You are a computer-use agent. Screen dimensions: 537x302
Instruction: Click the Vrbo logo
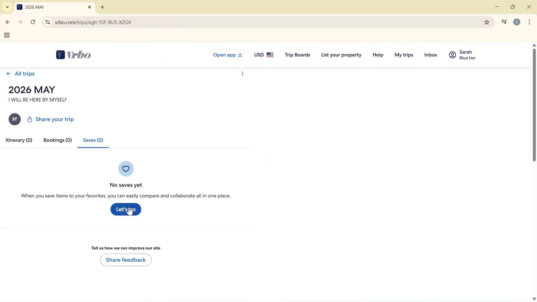[73, 55]
